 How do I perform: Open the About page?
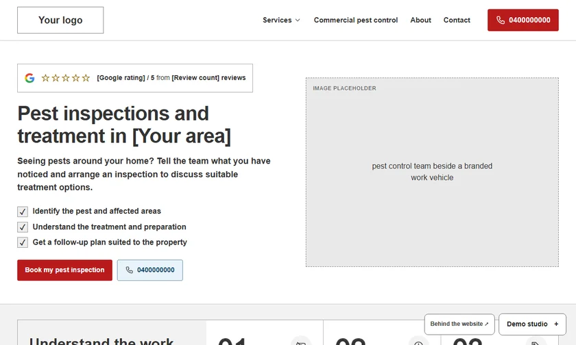tap(420, 20)
